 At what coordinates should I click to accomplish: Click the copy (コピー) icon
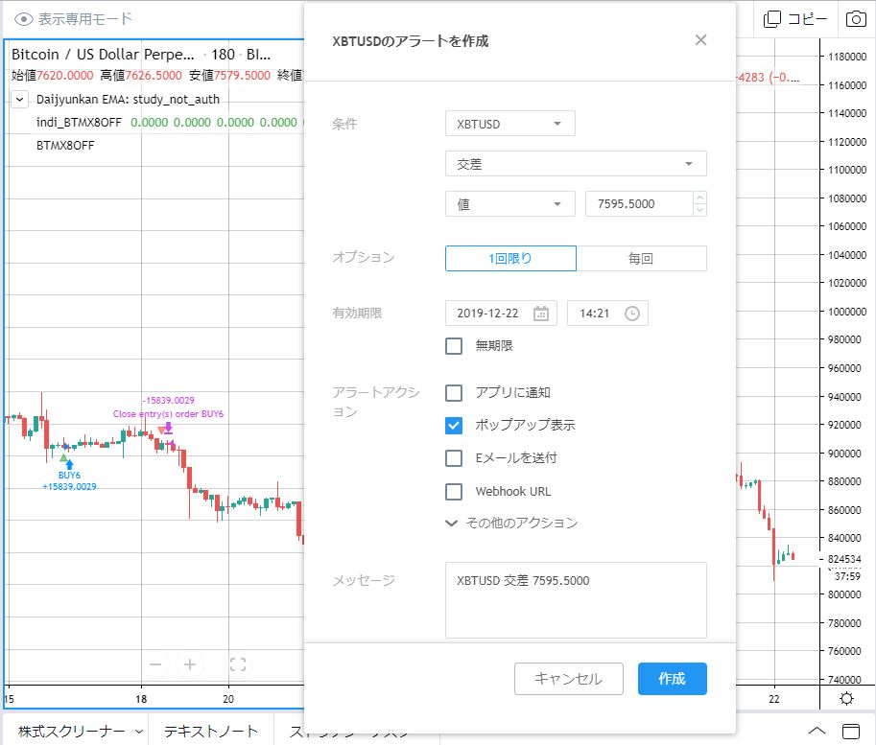click(x=772, y=19)
